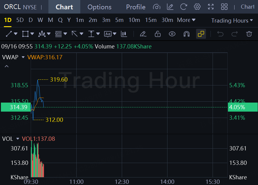The height and width of the screenshot is (185, 258).
Task: Click the 319.60 high price marker
Action: point(59,79)
